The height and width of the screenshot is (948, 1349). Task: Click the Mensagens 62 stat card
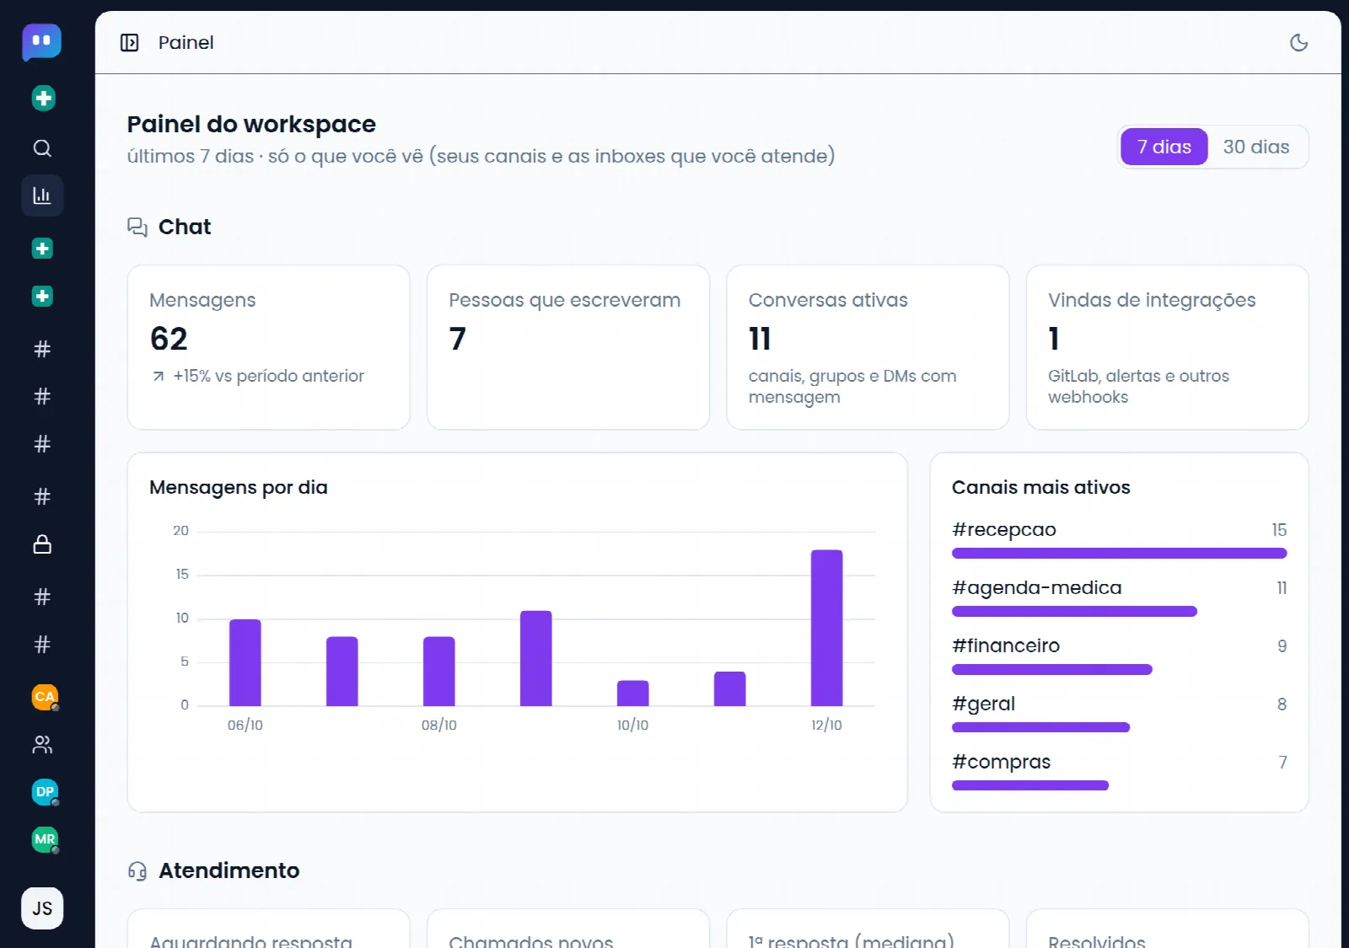268,347
